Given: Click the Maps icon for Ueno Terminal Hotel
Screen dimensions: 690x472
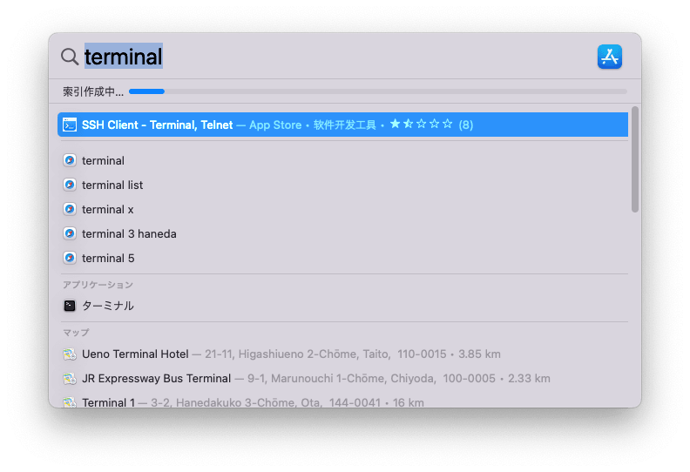Looking at the screenshot, I should (70, 354).
